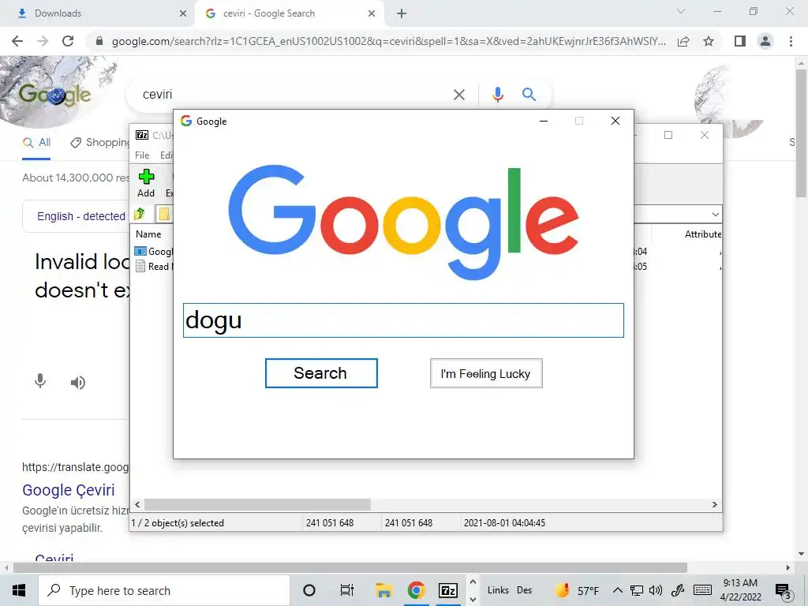Click Chrome forward arrow
Viewport: 808px width, 606px height.
(43, 41)
